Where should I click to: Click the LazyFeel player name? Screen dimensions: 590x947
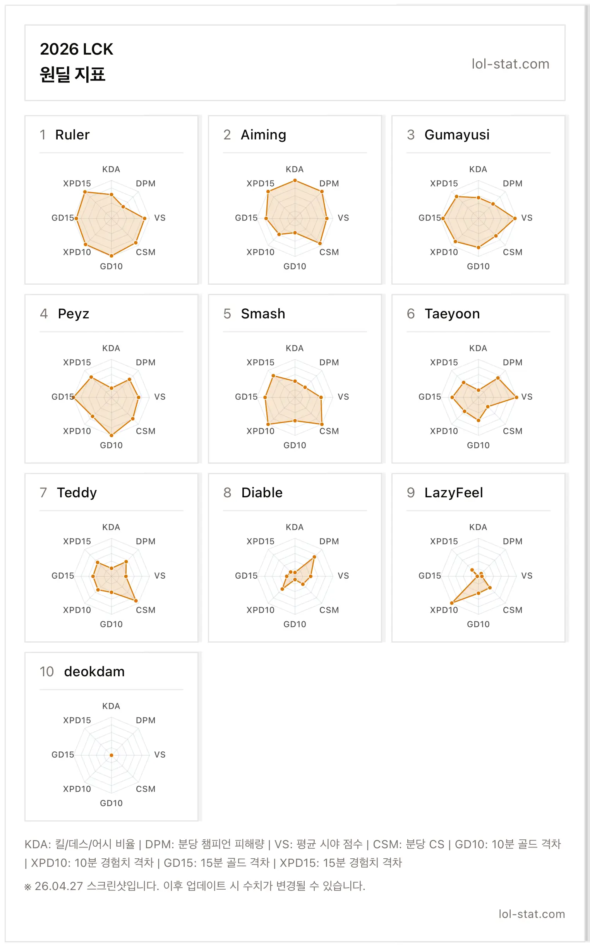[454, 493]
